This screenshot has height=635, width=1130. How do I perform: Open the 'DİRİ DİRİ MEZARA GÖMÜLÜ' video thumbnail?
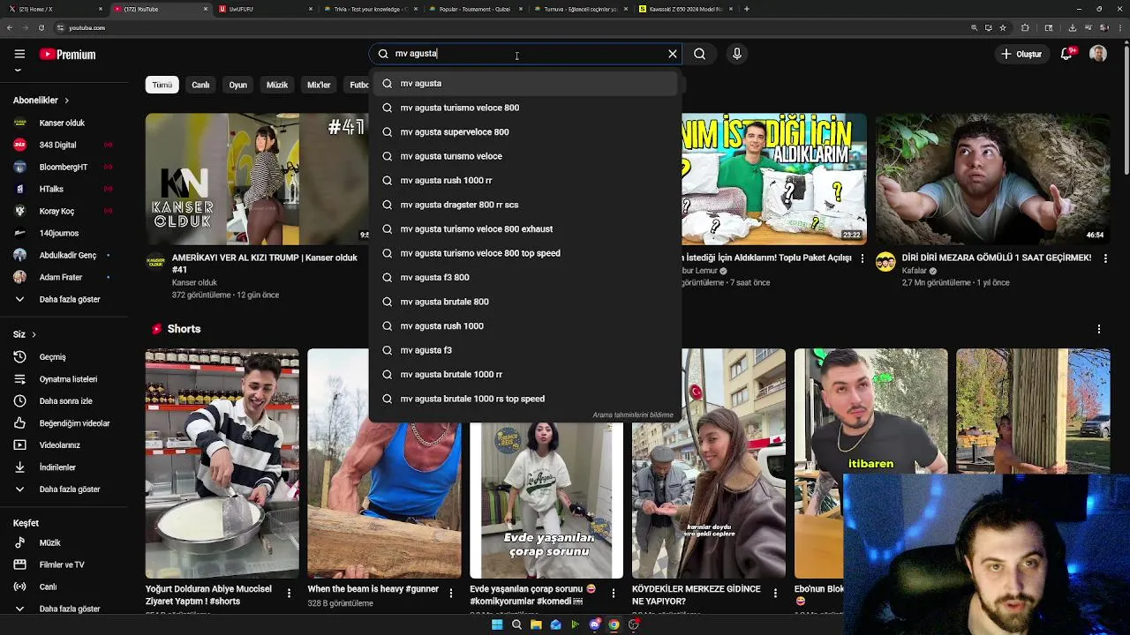coord(992,178)
